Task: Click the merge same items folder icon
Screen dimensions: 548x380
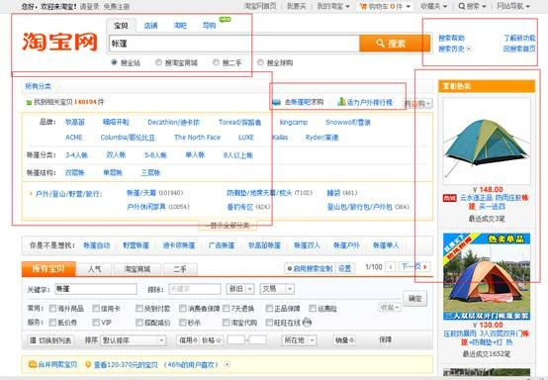Action: [33, 364]
